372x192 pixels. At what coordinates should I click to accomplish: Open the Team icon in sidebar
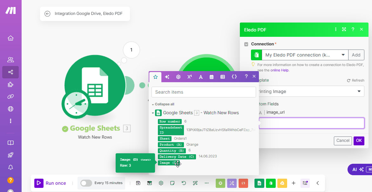(x=10, y=60)
